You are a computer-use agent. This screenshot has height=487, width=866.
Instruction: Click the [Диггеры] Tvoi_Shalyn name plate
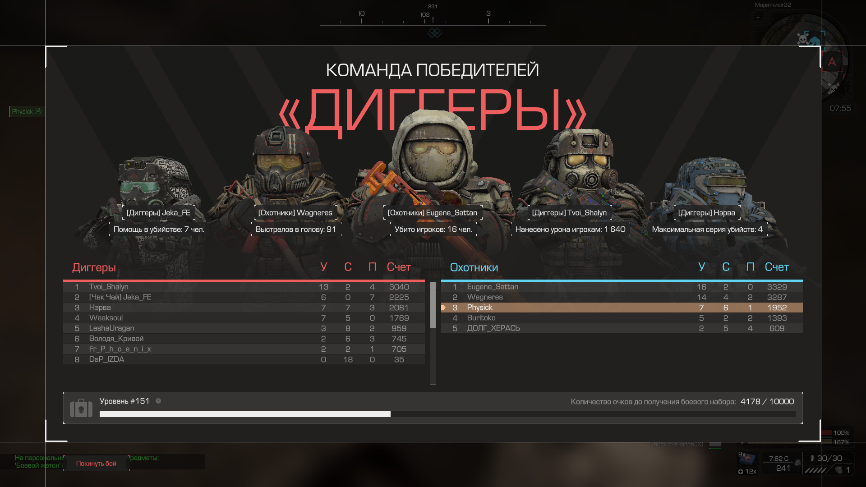(569, 212)
